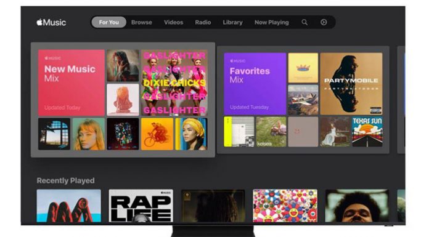Select the pink sculpture album cover
Image resolution: width=429 pixels, height=237 pixels.
pos(123,100)
